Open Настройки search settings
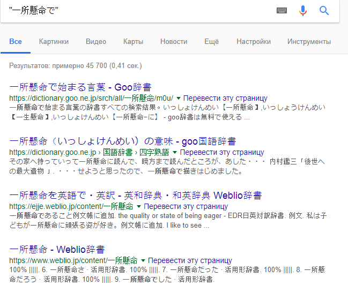Image resolution: width=348 pixels, height=285 pixels. click(x=254, y=41)
